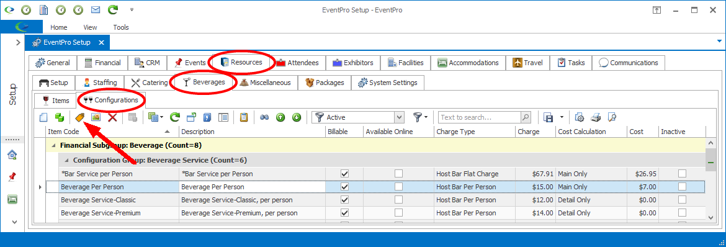The width and height of the screenshot is (726, 247).
Task: Click the page setup gear icon
Action: coord(579,118)
